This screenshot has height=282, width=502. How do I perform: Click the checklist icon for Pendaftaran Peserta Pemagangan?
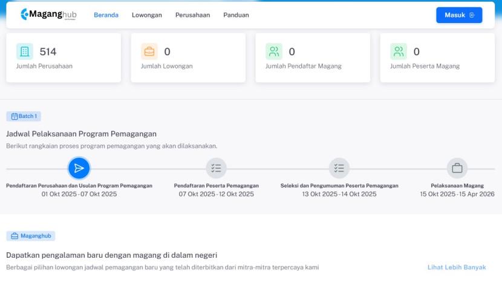(216, 168)
